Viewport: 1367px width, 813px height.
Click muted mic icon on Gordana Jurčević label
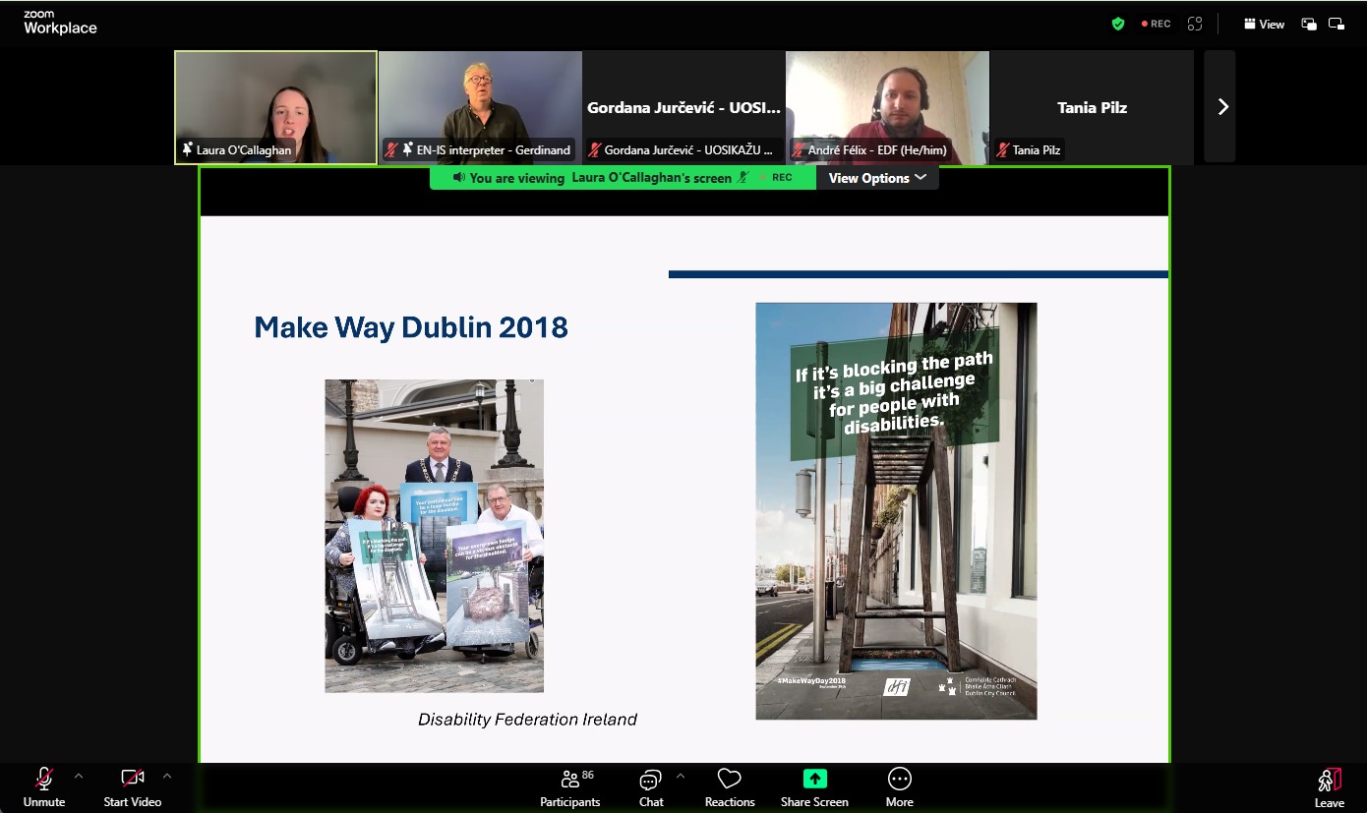(x=595, y=150)
